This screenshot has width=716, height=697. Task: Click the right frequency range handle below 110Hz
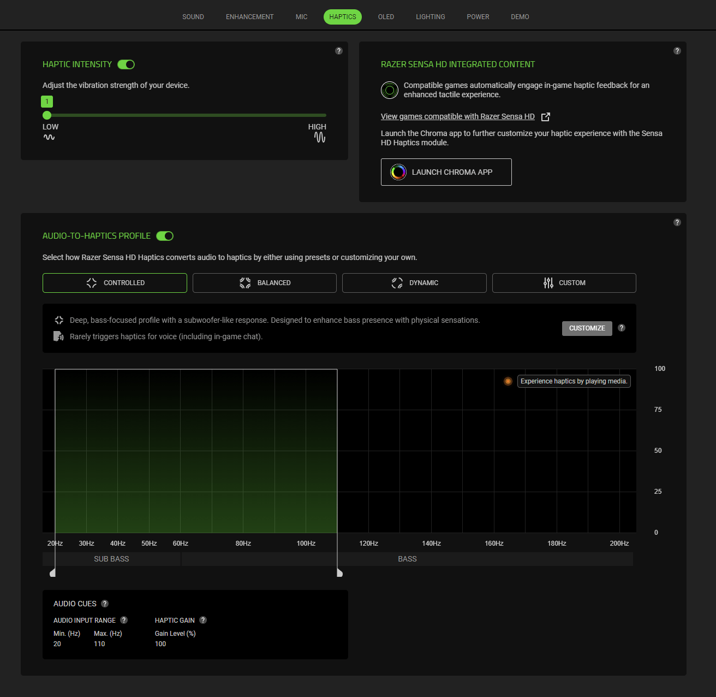pyautogui.click(x=339, y=572)
